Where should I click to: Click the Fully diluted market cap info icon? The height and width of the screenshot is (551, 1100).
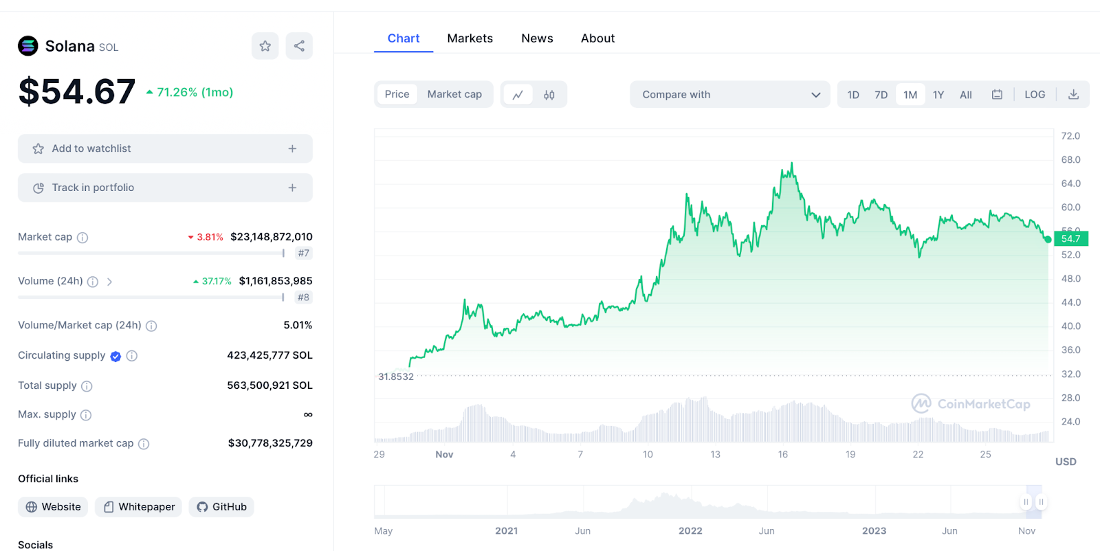coord(144,444)
